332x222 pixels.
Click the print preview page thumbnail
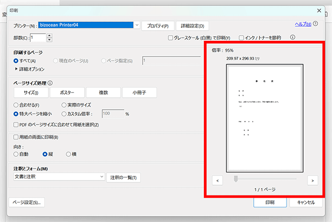(x=265, y=119)
